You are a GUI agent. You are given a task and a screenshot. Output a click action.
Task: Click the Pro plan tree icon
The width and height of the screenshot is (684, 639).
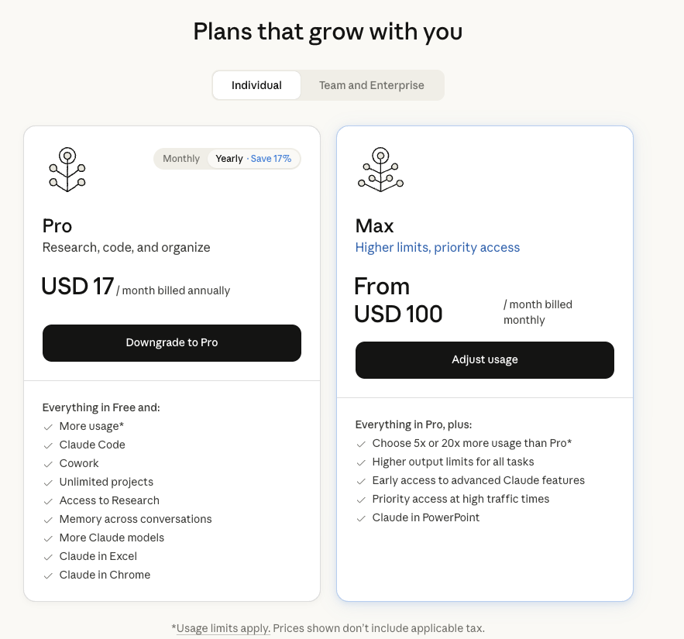[x=67, y=170]
